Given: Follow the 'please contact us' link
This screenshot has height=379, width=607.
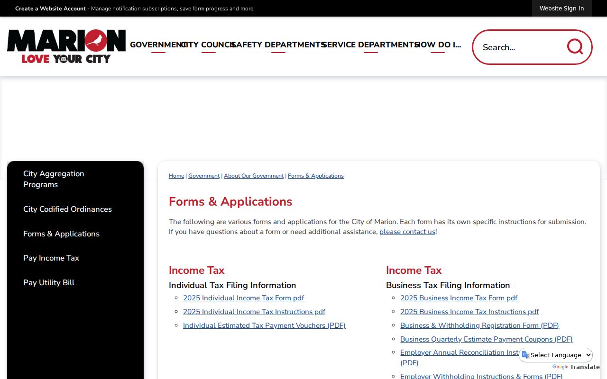Looking at the screenshot, I should [x=407, y=232].
